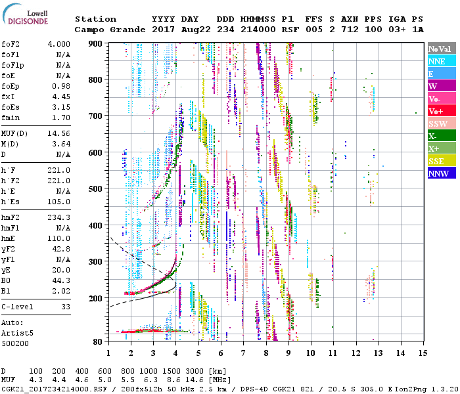460x394 pixels.
Task: Pick the pink SSW legend swatch
Action: click(x=440, y=123)
